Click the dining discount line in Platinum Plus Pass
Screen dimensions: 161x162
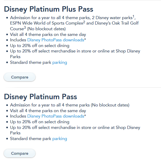pyautogui.click(x=39, y=46)
